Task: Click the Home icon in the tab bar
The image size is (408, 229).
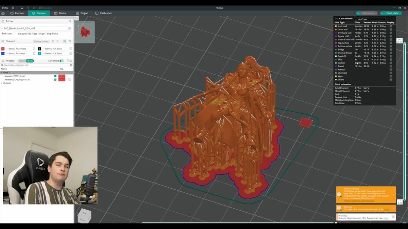Action: pyautogui.click(x=3, y=13)
